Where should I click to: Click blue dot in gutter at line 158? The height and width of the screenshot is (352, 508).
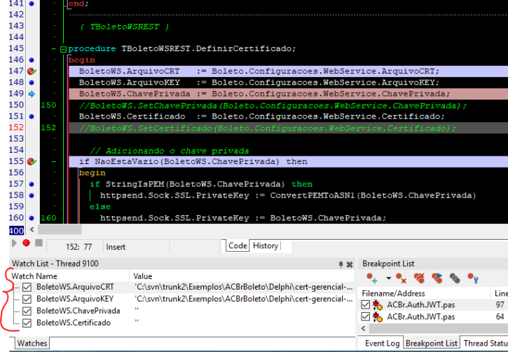[x=32, y=196]
